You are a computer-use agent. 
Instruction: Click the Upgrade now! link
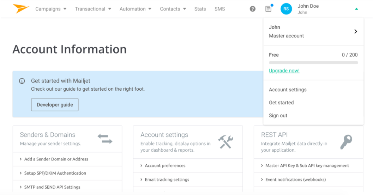click(284, 71)
